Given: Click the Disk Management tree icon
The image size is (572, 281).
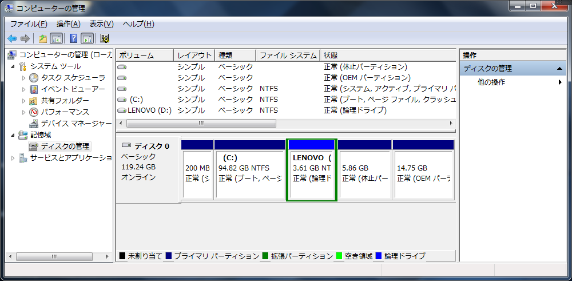Looking at the screenshot, I should point(34,147).
